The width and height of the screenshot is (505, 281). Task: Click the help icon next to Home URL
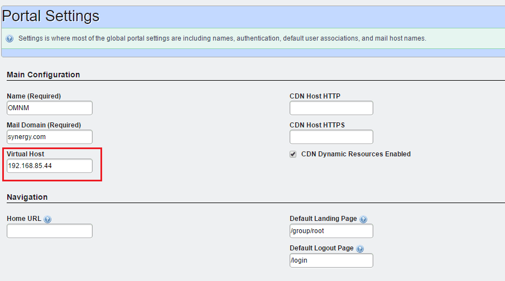pos(47,219)
